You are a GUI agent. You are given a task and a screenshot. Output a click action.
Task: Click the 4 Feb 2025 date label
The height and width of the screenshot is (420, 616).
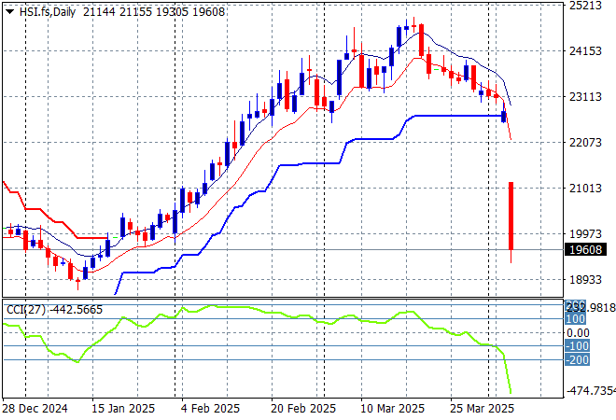210,409
